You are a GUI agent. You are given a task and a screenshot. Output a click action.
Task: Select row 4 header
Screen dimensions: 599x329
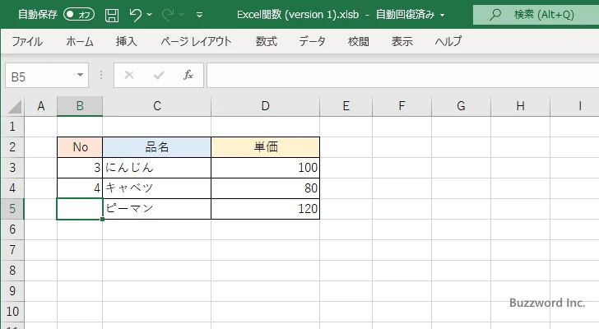pyautogui.click(x=12, y=188)
